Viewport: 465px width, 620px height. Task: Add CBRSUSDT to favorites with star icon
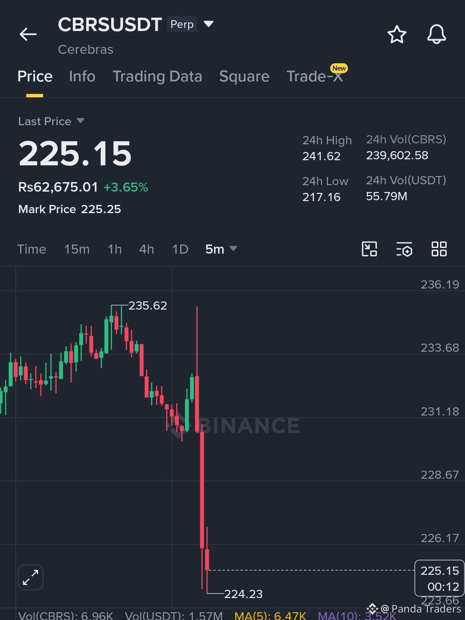[x=397, y=34]
